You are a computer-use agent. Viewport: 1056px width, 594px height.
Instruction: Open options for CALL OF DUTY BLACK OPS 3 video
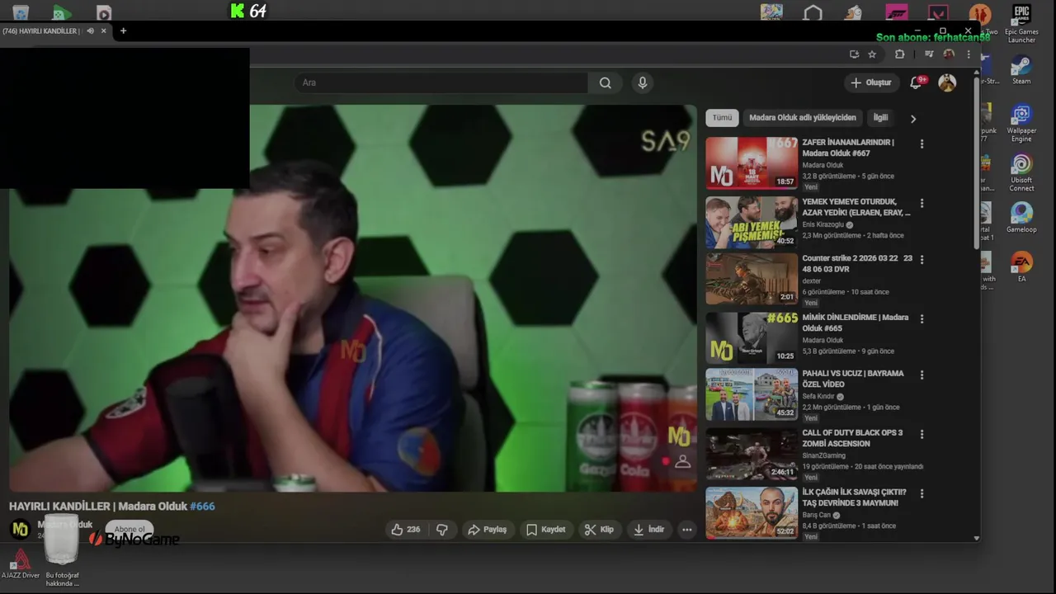point(922,434)
